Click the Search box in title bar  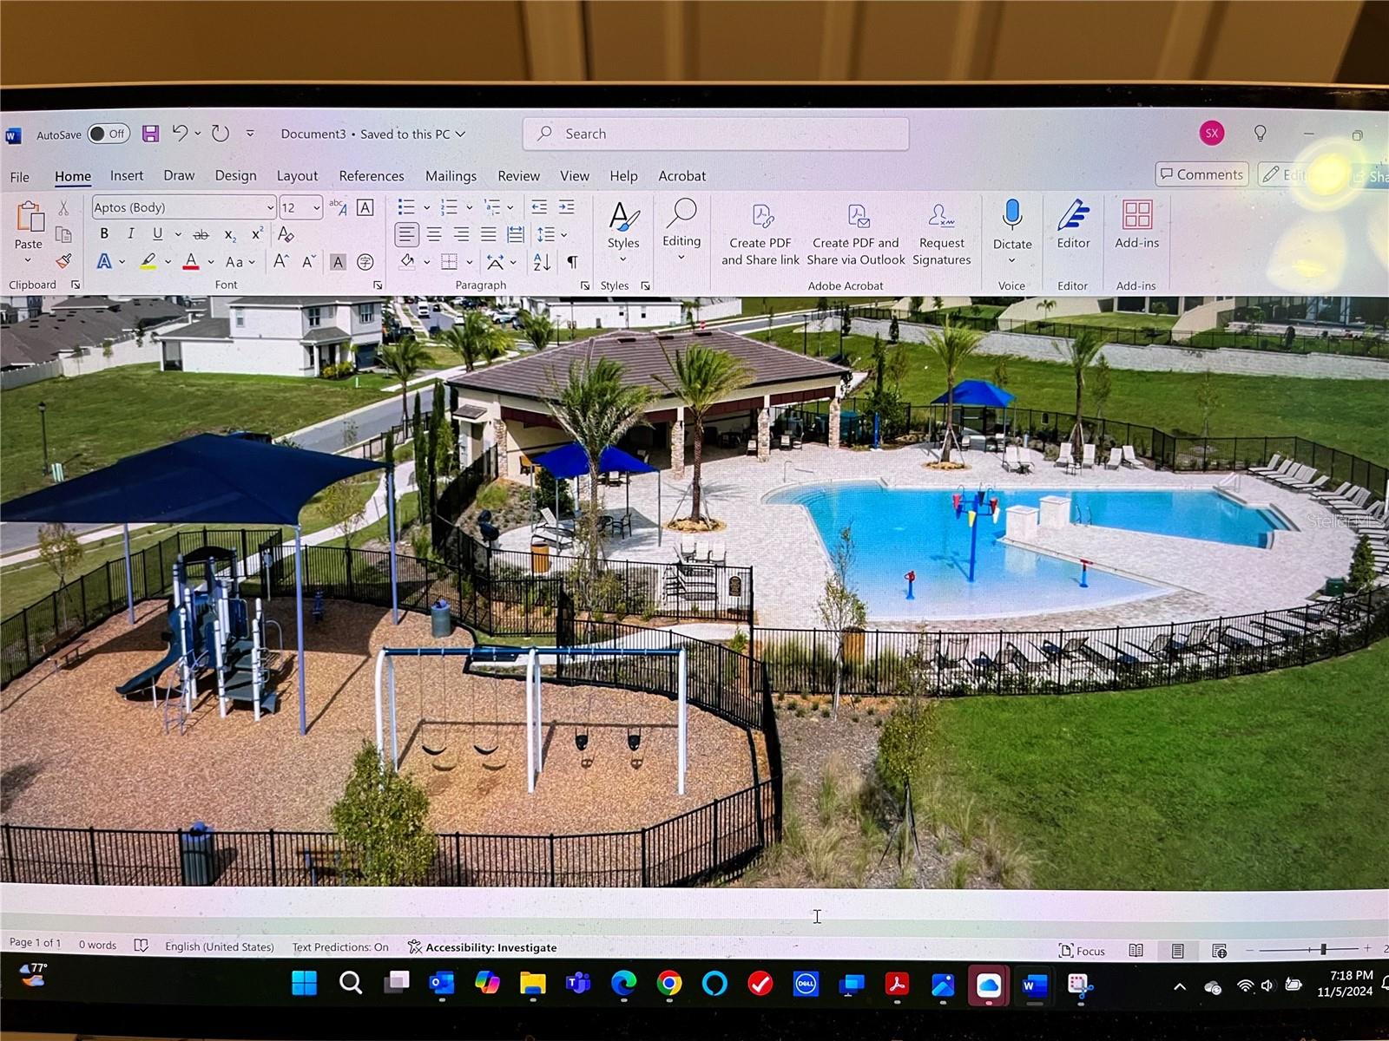click(x=715, y=134)
